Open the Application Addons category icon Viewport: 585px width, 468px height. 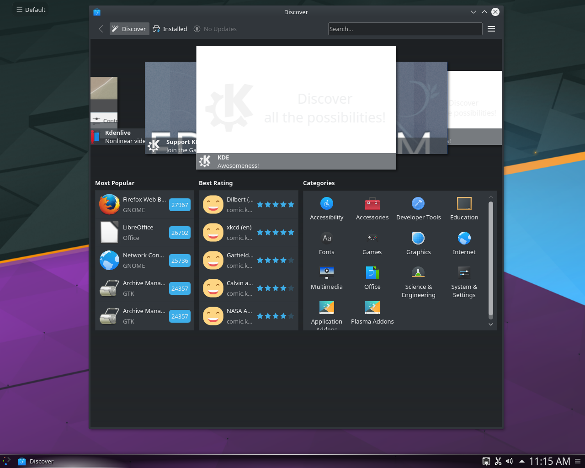coord(326,308)
